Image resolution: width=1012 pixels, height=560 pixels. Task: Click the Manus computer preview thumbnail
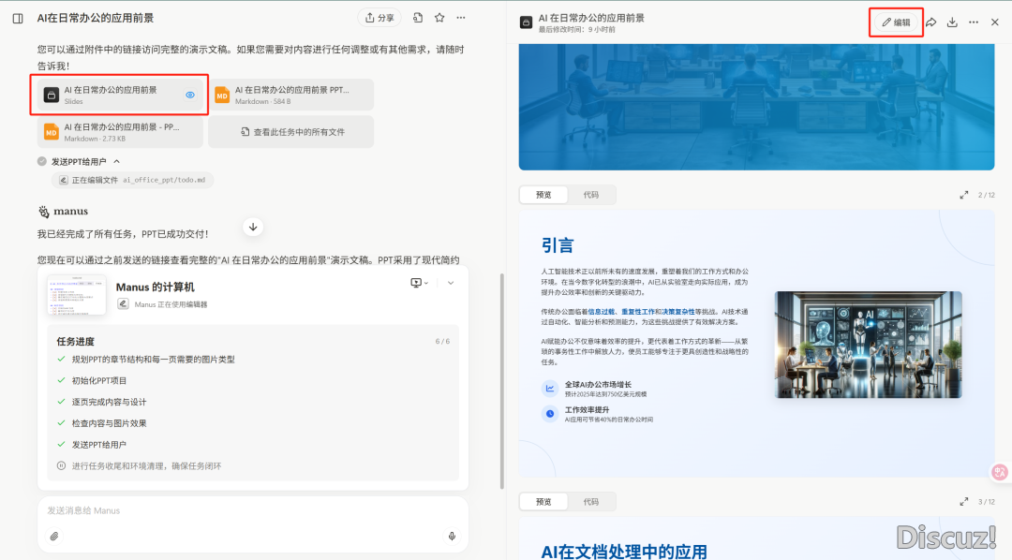coord(77,294)
